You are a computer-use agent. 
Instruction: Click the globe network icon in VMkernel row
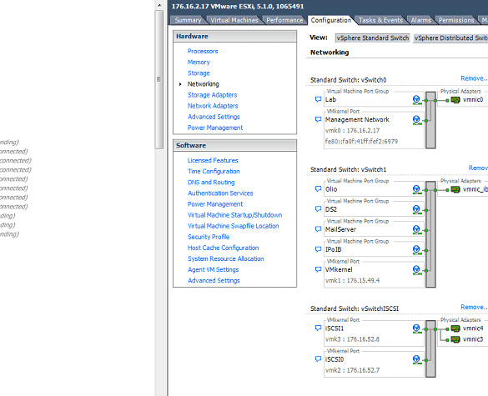(417, 270)
